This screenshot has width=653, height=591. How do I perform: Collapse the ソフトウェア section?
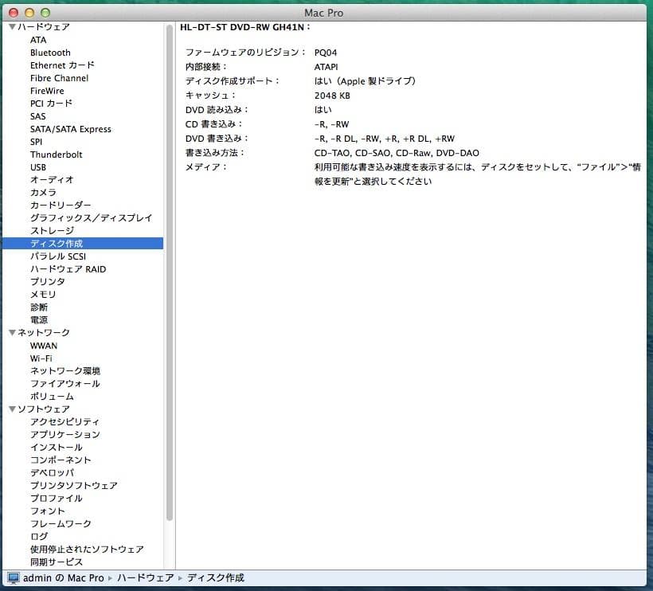(10, 409)
